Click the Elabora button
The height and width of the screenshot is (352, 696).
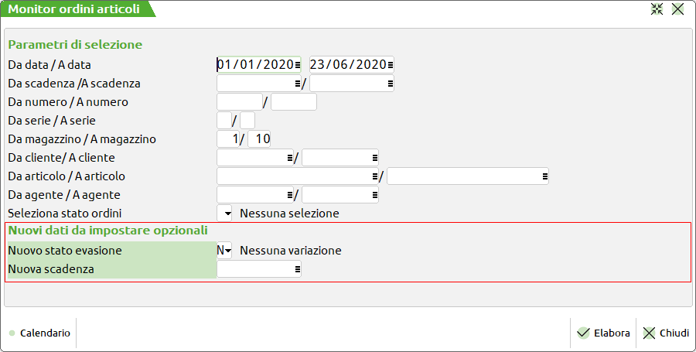[x=603, y=333]
